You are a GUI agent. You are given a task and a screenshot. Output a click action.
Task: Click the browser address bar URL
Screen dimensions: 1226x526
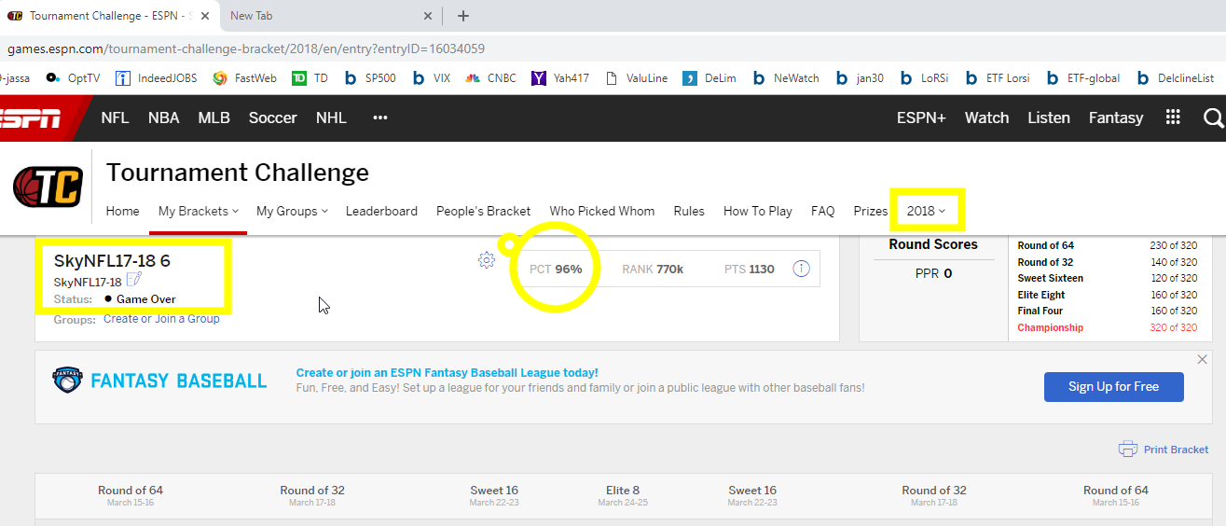(247, 48)
